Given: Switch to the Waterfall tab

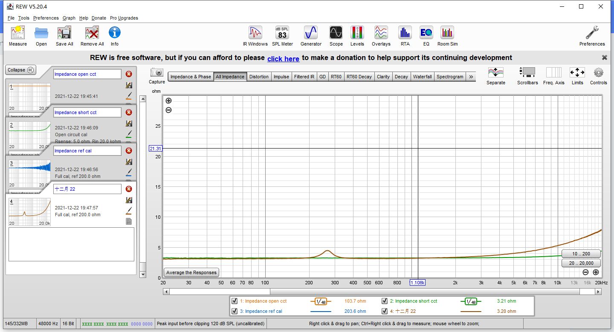Looking at the screenshot, I should 422,77.
